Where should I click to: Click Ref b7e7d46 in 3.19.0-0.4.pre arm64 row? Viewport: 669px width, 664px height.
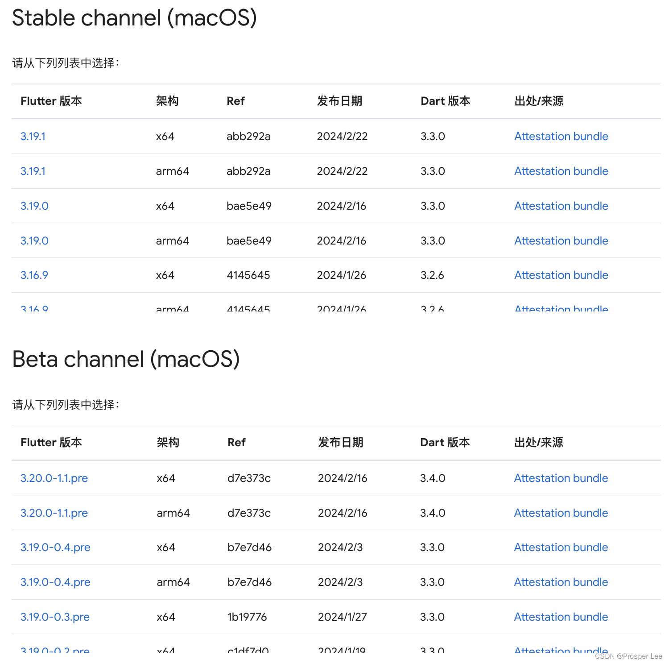point(249,582)
